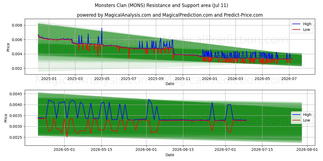Screen dimensions: 323x161
Task: Click the '0.004' y-axis label on top chart
Action: click(x=17, y=54)
